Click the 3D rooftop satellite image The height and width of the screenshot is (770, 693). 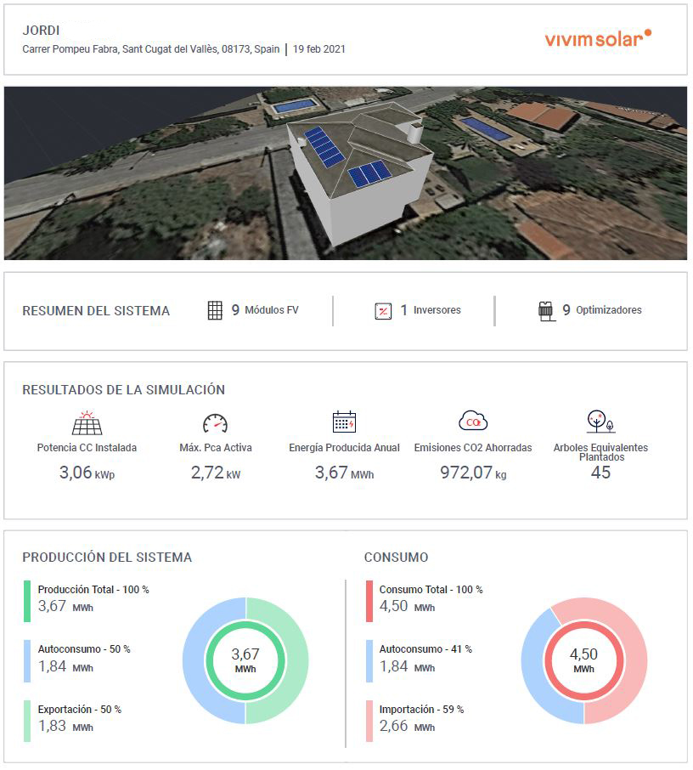346,173
